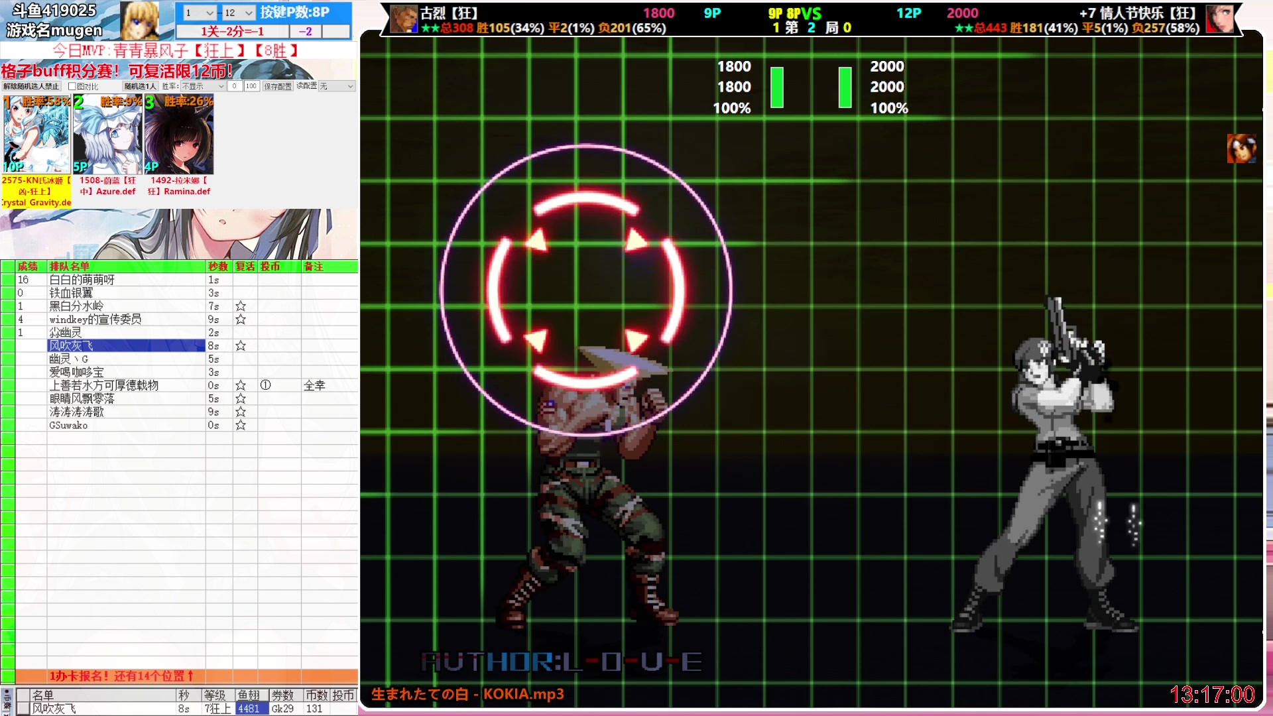Click the revive star for 上善若水方可厚德载物

click(x=241, y=386)
